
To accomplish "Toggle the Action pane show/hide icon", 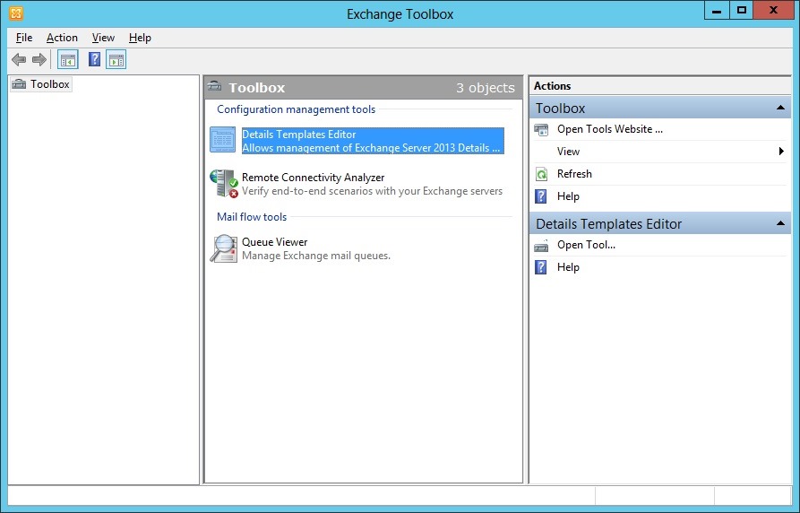I will coord(116,60).
